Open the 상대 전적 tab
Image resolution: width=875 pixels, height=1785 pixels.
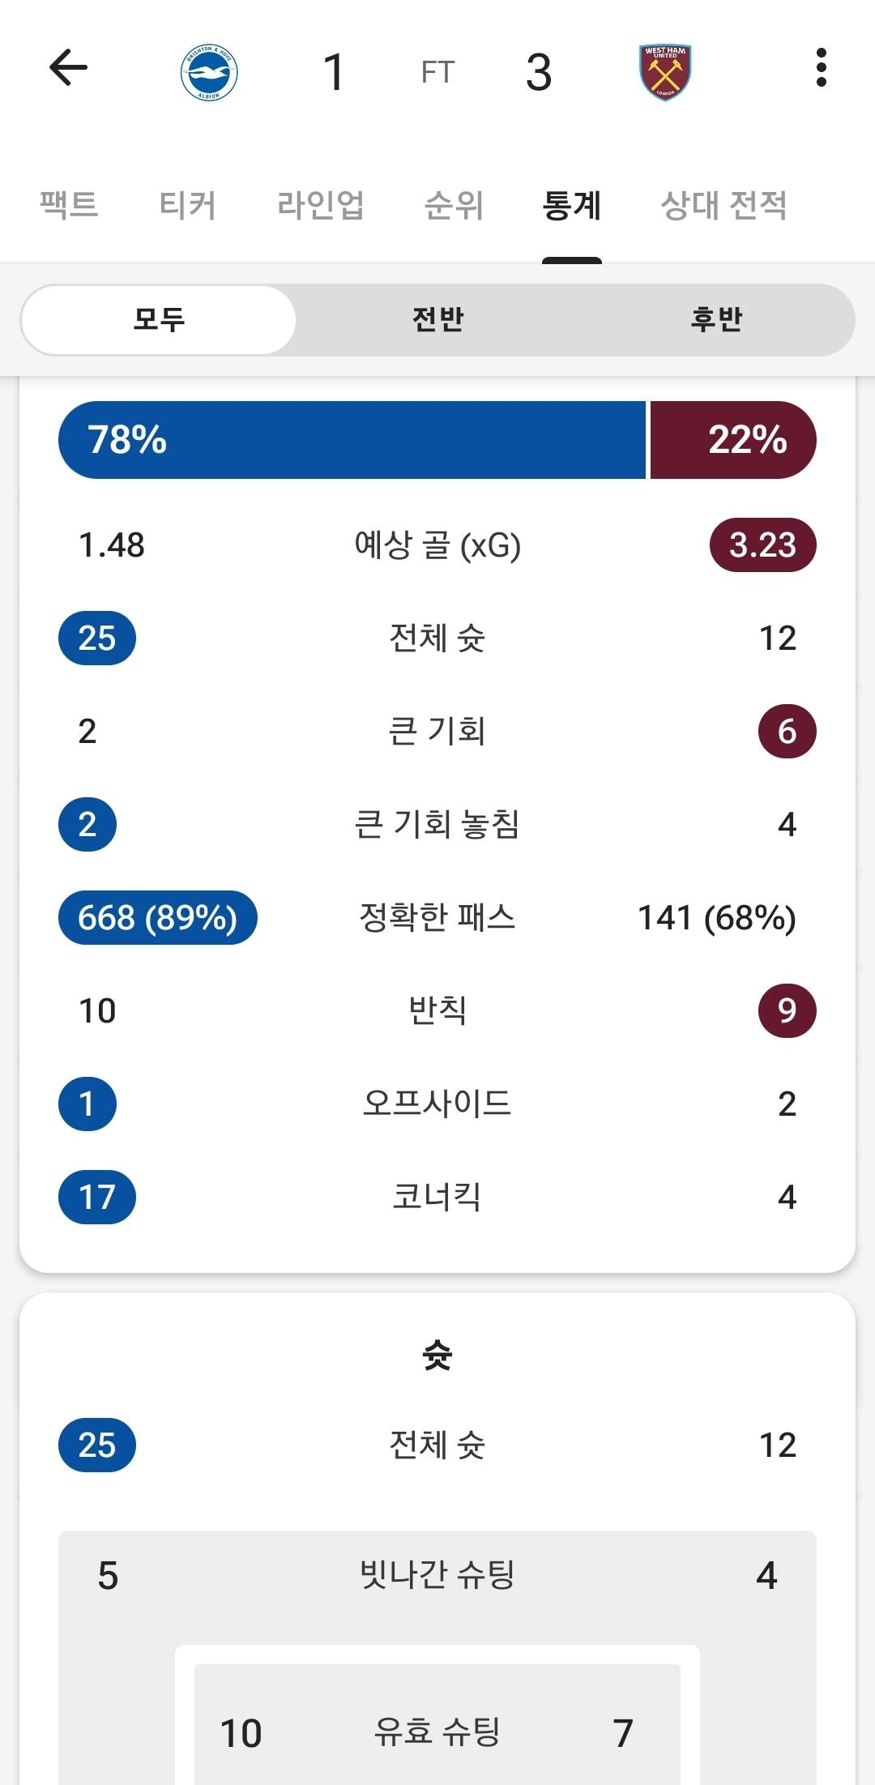pyautogui.click(x=723, y=204)
